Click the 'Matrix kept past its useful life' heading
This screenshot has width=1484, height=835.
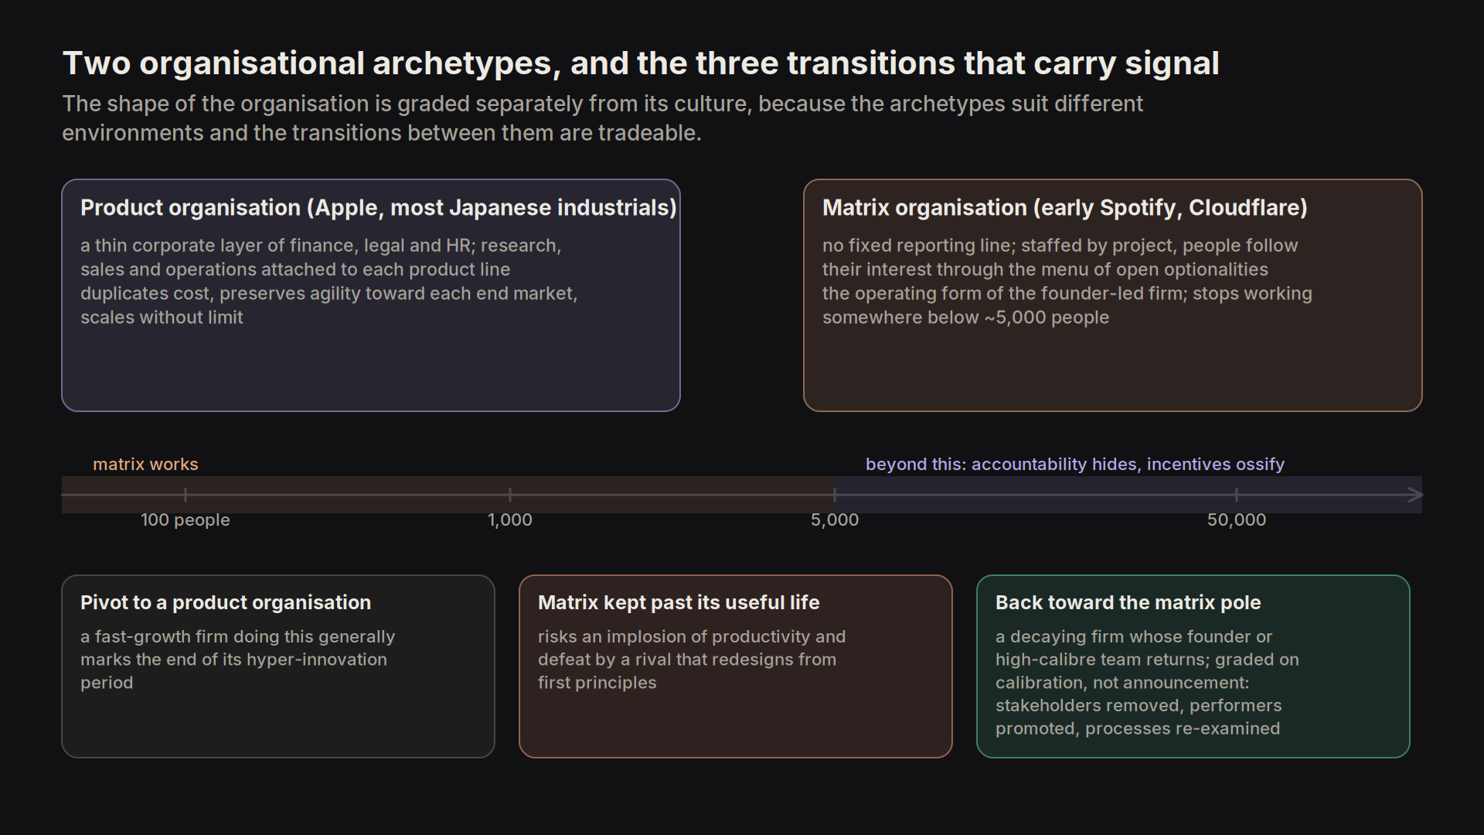[x=679, y=603]
